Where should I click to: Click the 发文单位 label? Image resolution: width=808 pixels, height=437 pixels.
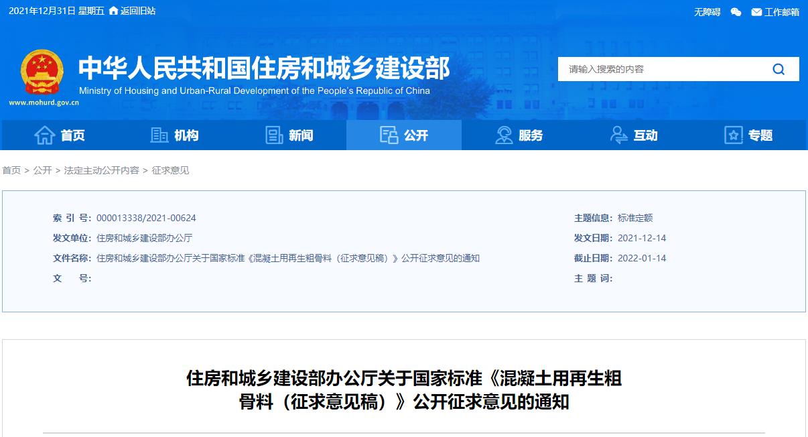[x=72, y=238]
